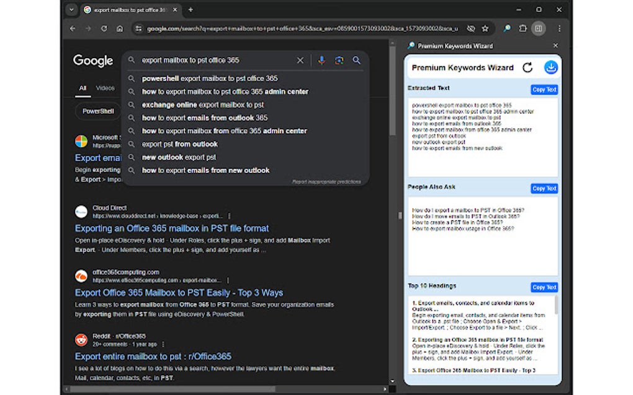Open the Chrome extensions puzzle icon
This screenshot has width=633, height=395.
(523, 28)
